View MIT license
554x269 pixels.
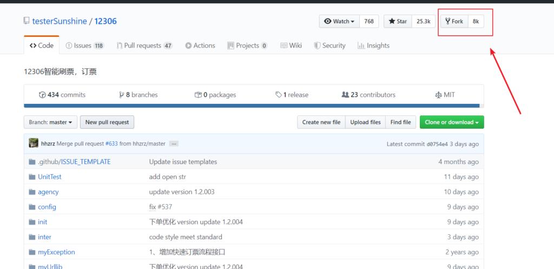pyautogui.click(x=445, y=95)
